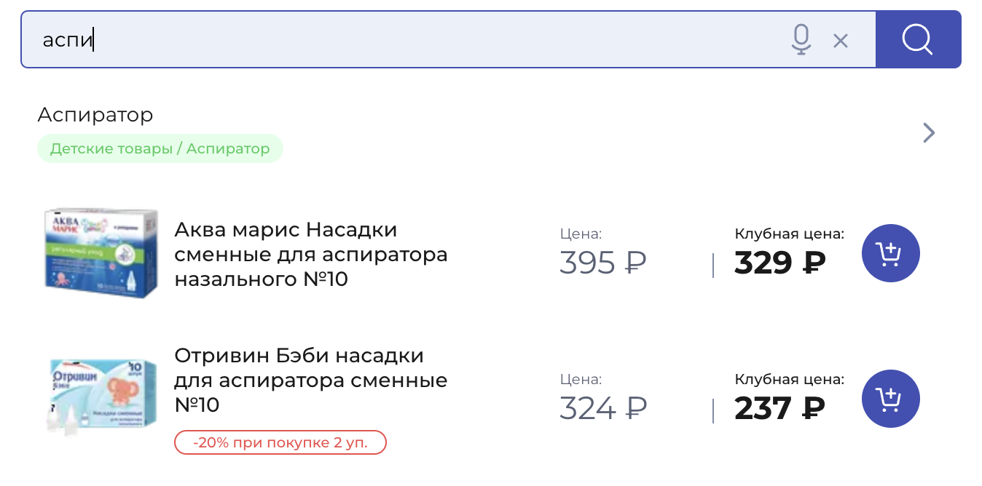Add Аква марис Насадки to cart
Viewport: 982px width, 486px height.
[x=890, y=254]
